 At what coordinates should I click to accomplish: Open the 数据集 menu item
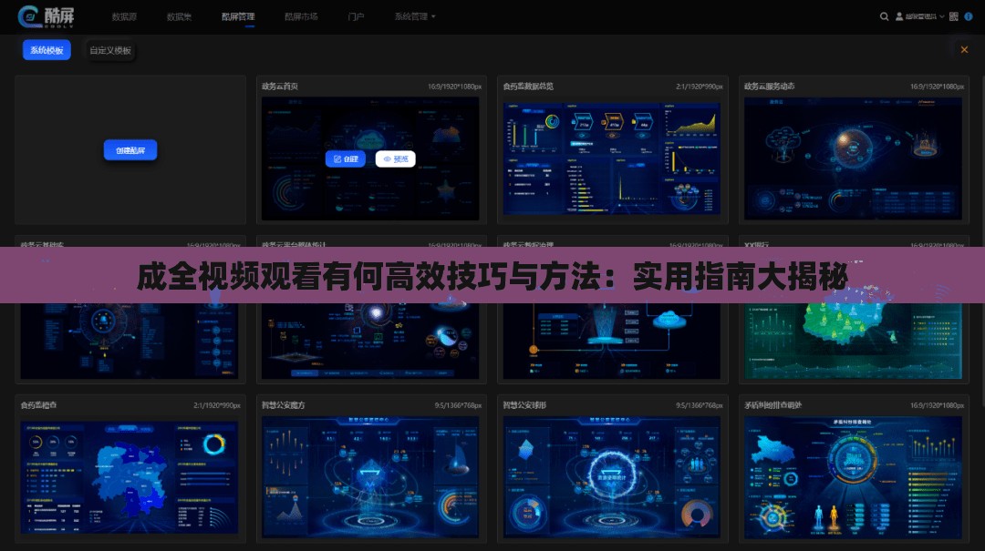pyautogui.click(x=179, y=16)
